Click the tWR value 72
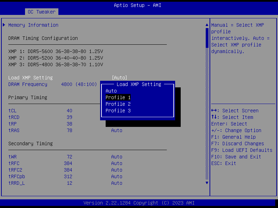278x208 pixels. [x=69, y=157]
